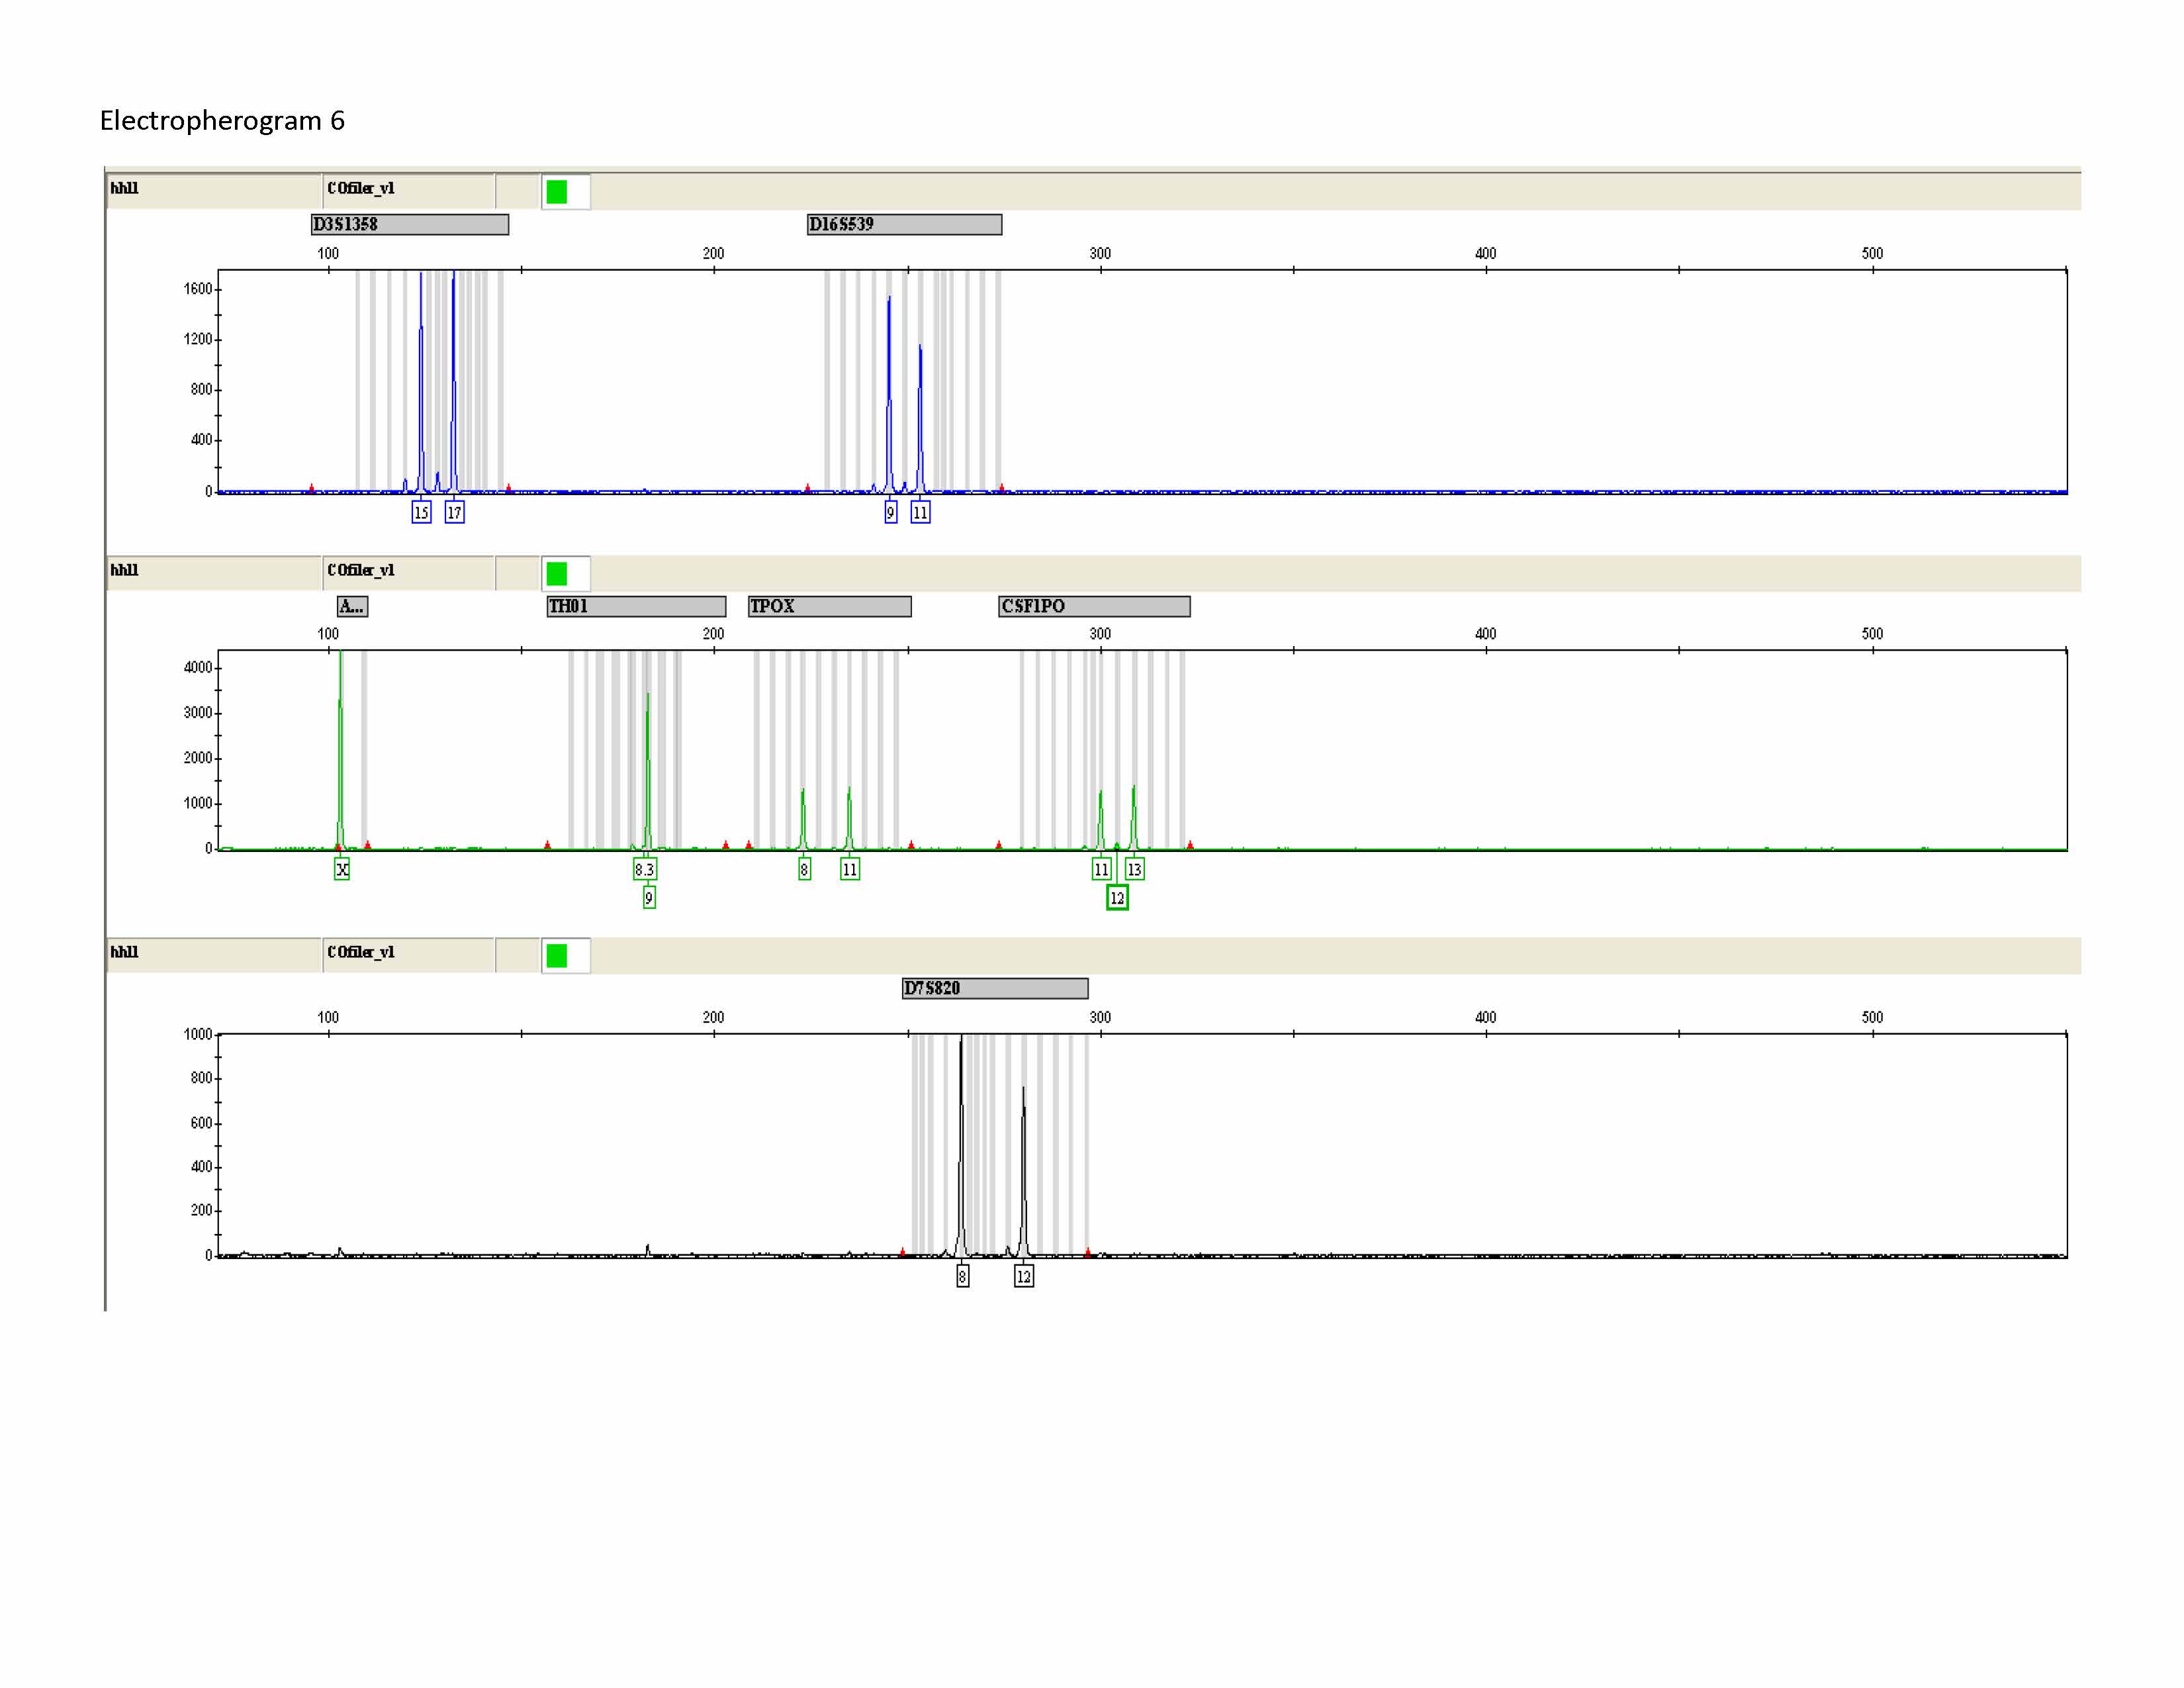Select allele label 17 under D3S1358
Screen dimensions: 2184x1688
click(x=454, y=513)
